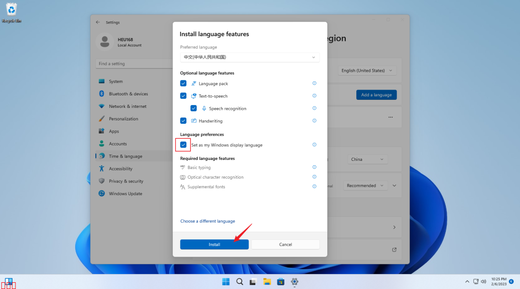Click the Text-to-speech info icon
The height and width of the screenshot is (289, 520).
314,95
